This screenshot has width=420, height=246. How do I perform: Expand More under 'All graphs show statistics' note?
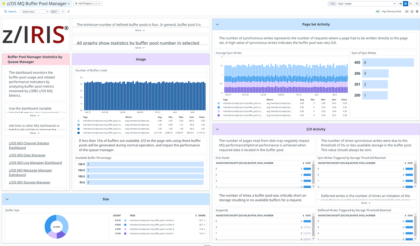[x=140, y=48]
